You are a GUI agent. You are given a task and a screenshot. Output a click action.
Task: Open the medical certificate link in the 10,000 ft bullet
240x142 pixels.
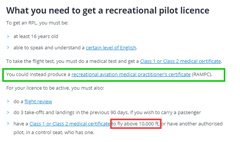pos(70,124)
